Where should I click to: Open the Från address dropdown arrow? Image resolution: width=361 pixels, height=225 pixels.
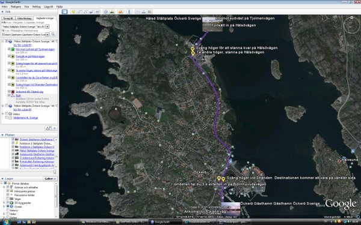47,26
